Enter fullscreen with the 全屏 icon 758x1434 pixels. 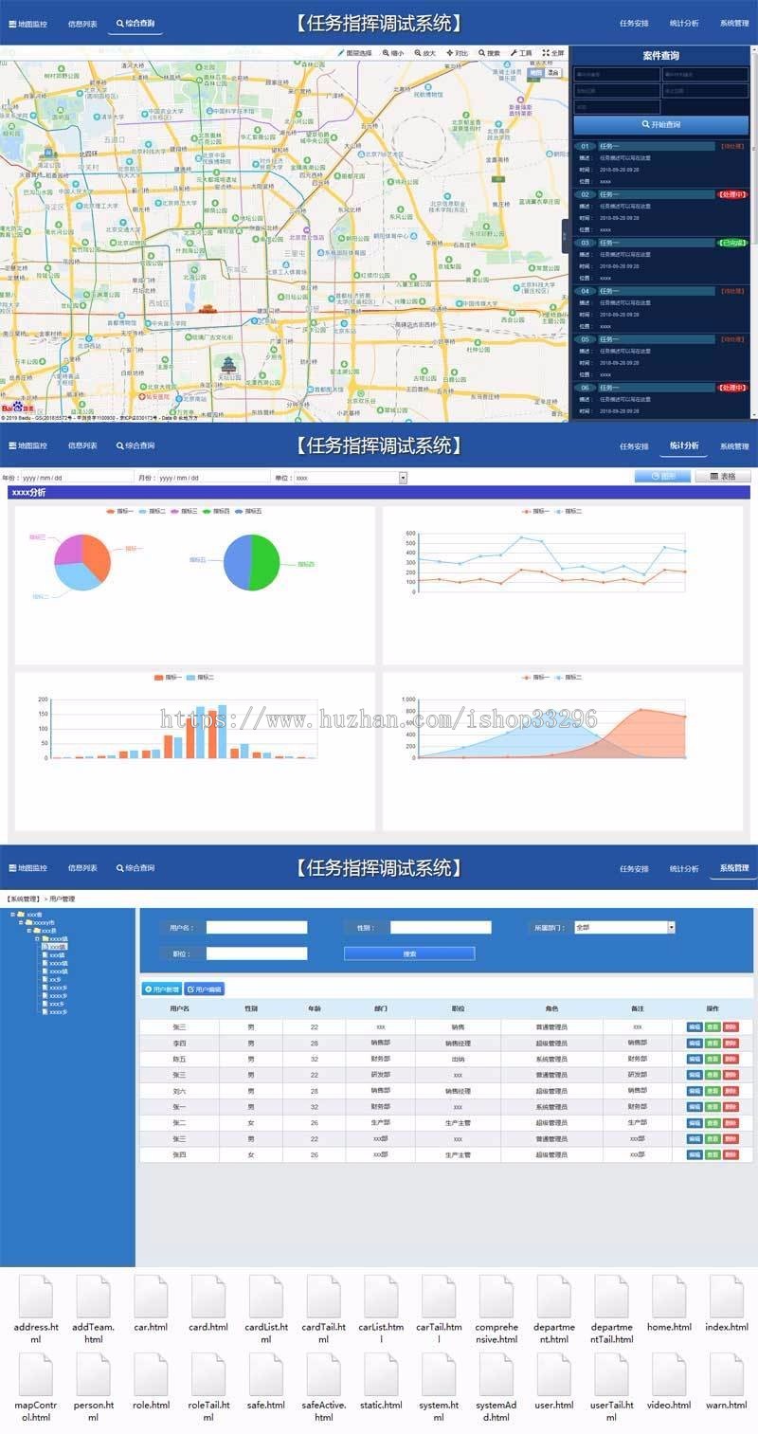tap(551, 53)
